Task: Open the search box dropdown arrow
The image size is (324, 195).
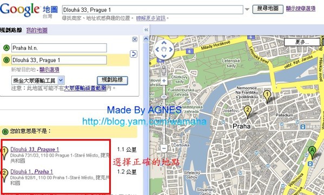Action: coord(247,10)
